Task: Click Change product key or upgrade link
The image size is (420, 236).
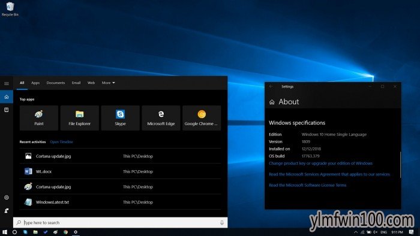Action: 320,164
